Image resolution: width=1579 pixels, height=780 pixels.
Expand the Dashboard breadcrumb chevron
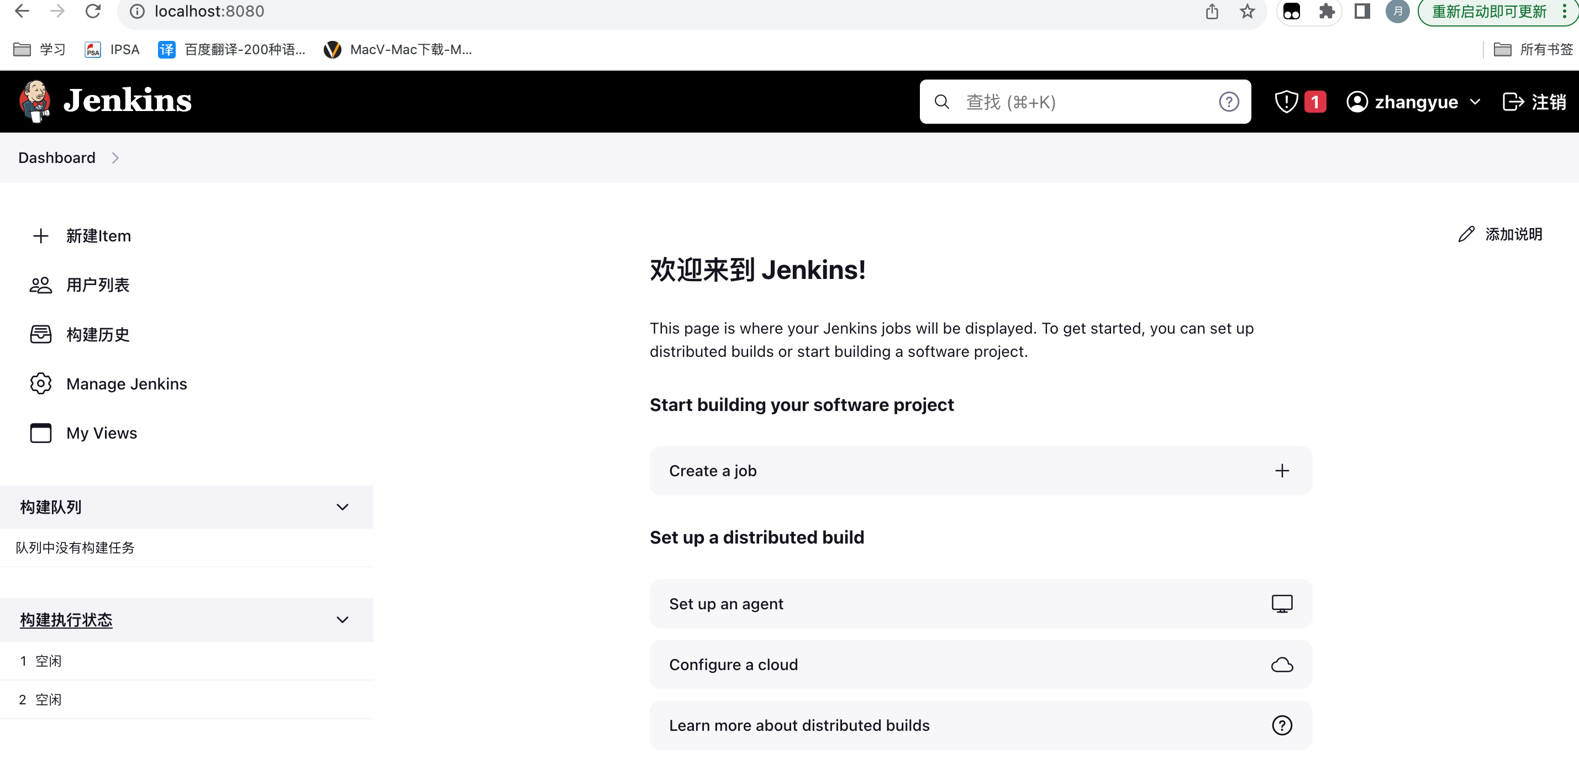115,158
